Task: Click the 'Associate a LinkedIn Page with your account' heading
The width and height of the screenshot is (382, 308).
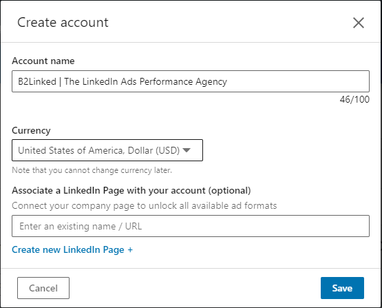Action: coord(131,190)
